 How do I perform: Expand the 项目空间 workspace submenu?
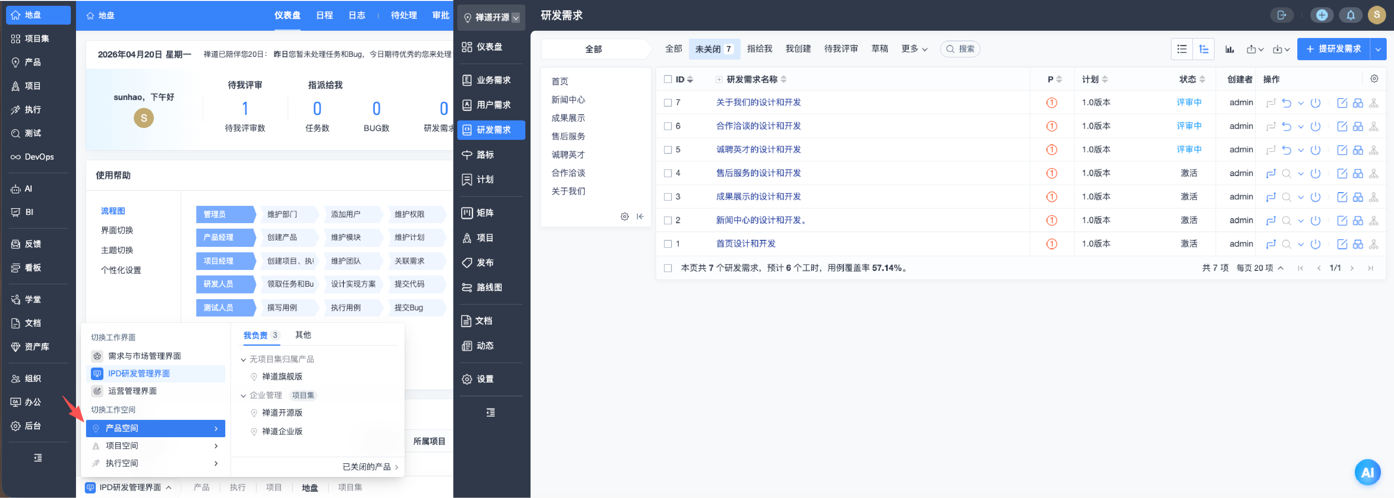click(x=155, y=445)
